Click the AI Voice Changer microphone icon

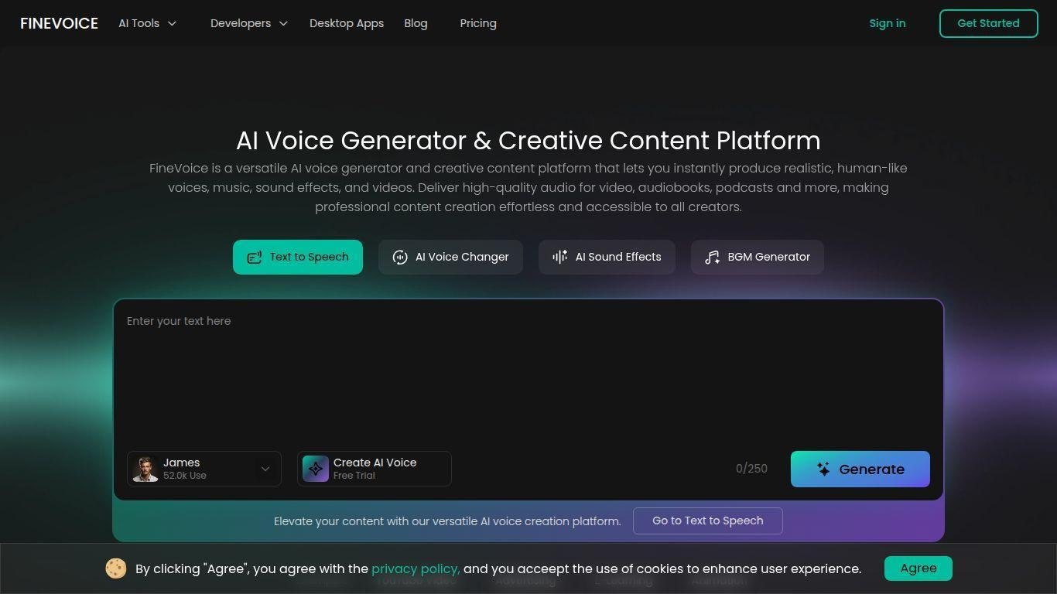coord(400,258)
